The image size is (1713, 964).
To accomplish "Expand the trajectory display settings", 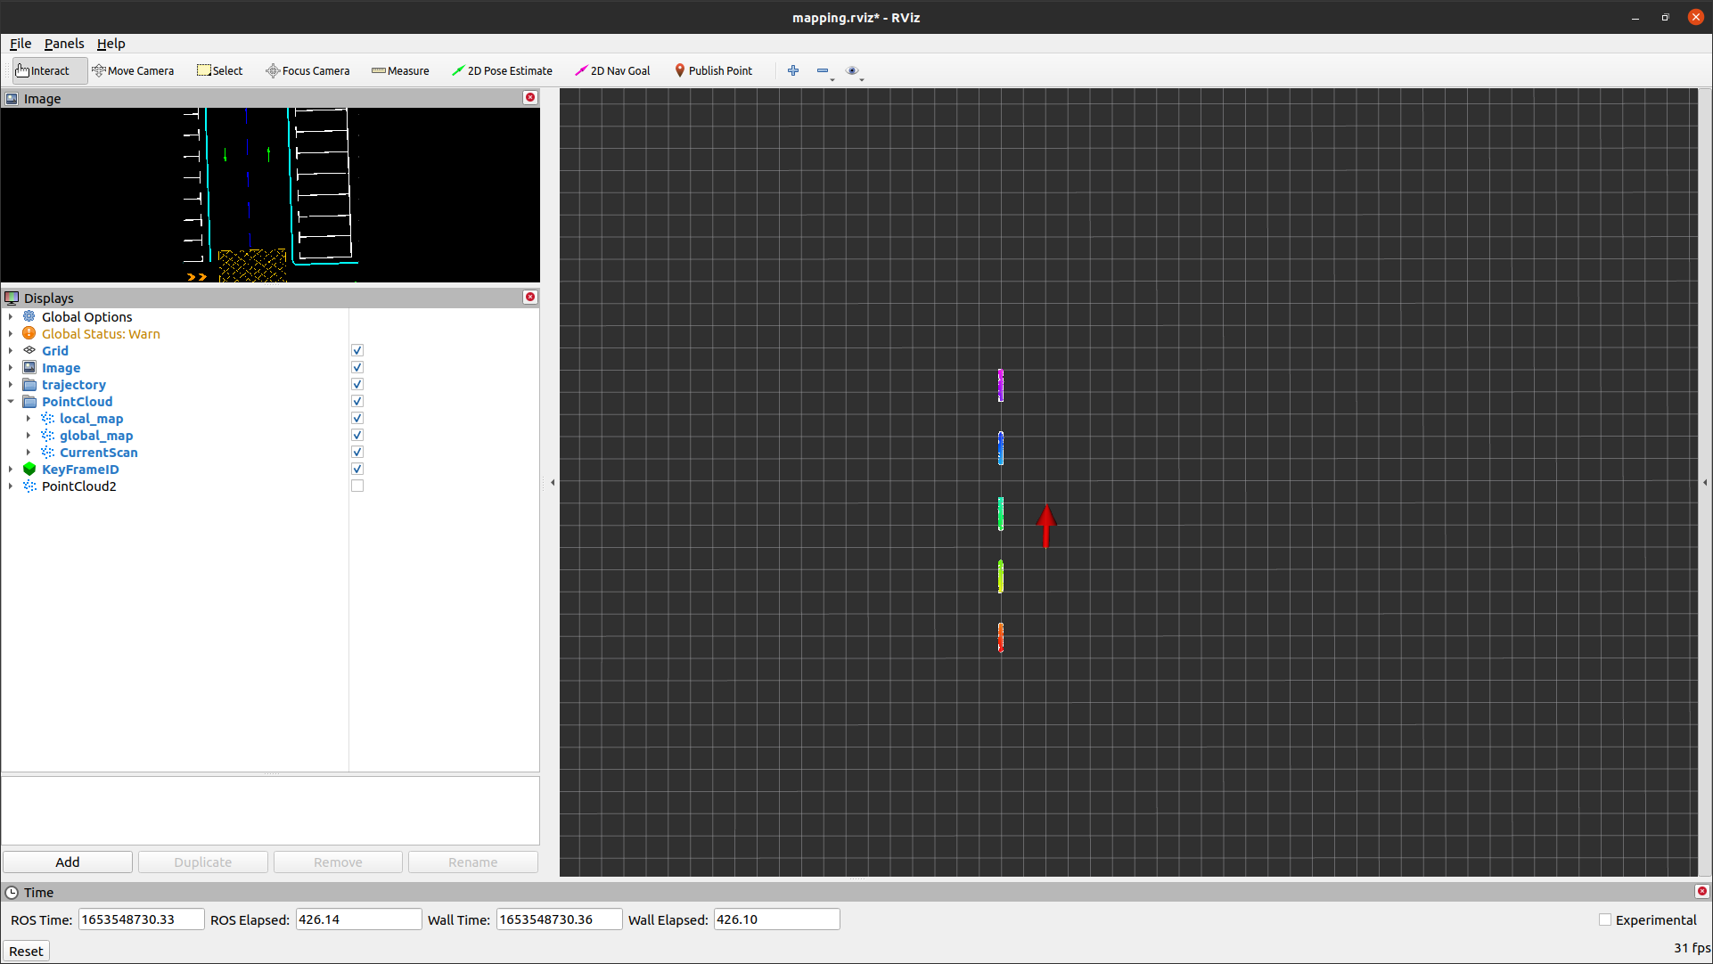I will pos(11,384).
